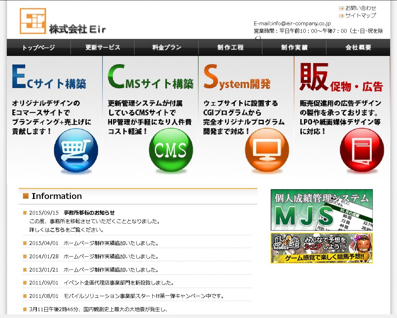Click the horse racing prediction banner

tap(321, 248)
